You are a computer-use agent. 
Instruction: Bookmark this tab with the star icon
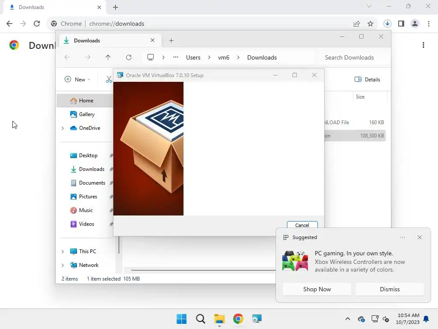370,24
